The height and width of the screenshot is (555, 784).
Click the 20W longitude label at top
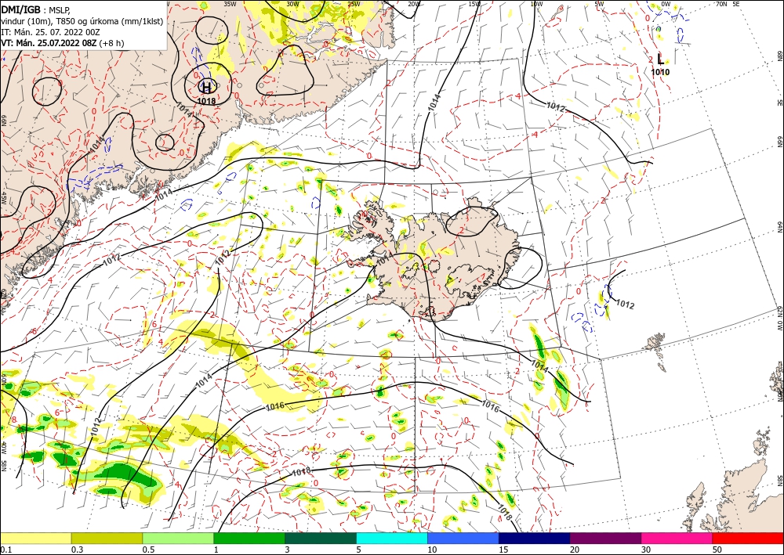point(413,4)
